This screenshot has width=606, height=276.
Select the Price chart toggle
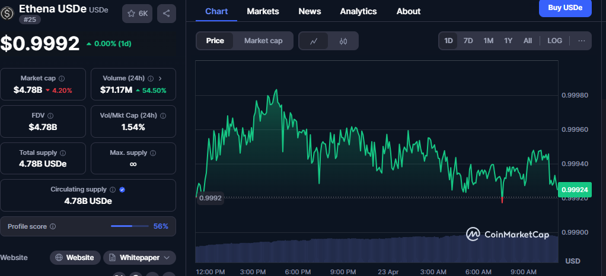215,41
